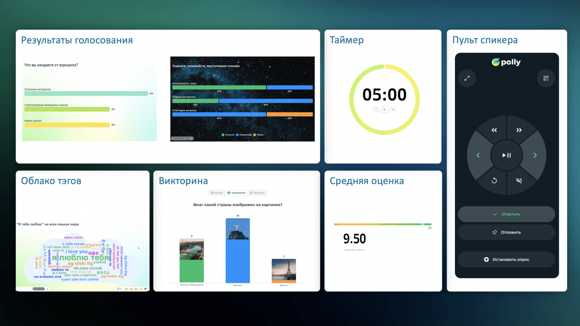Click the Таймер heading
Viewport: 580px width, 326px height.
pyautogui.click(x=347, y=40)
